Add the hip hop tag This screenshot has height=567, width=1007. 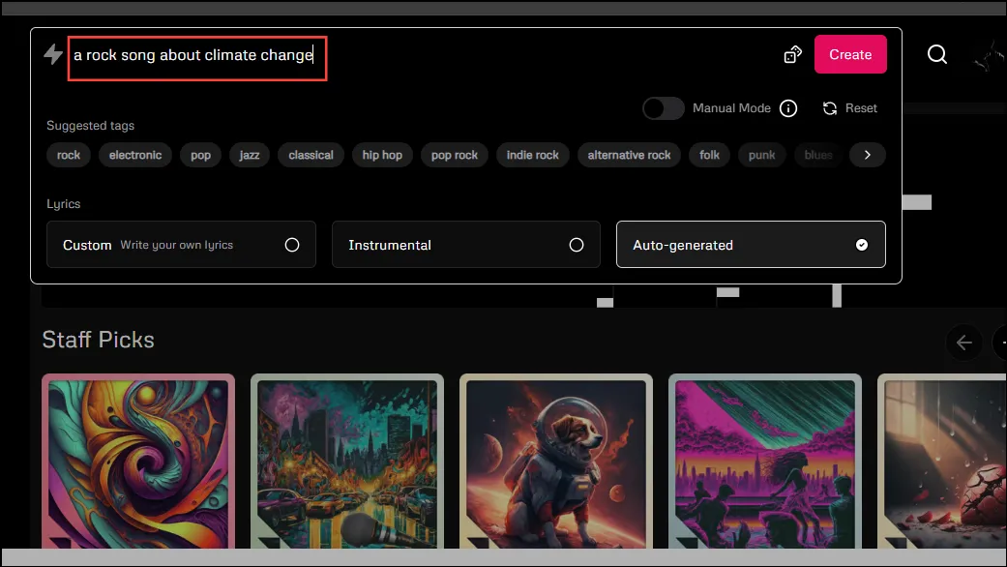[382, 155]
